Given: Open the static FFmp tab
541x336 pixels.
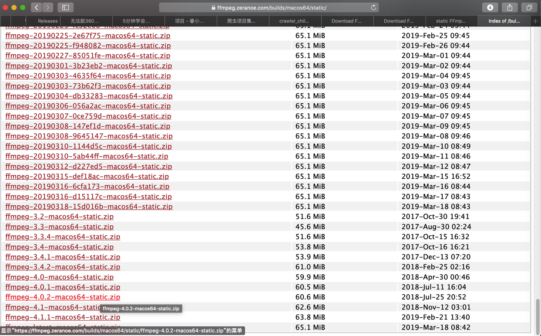Looking at the screenshot, I should pos(451,20).
